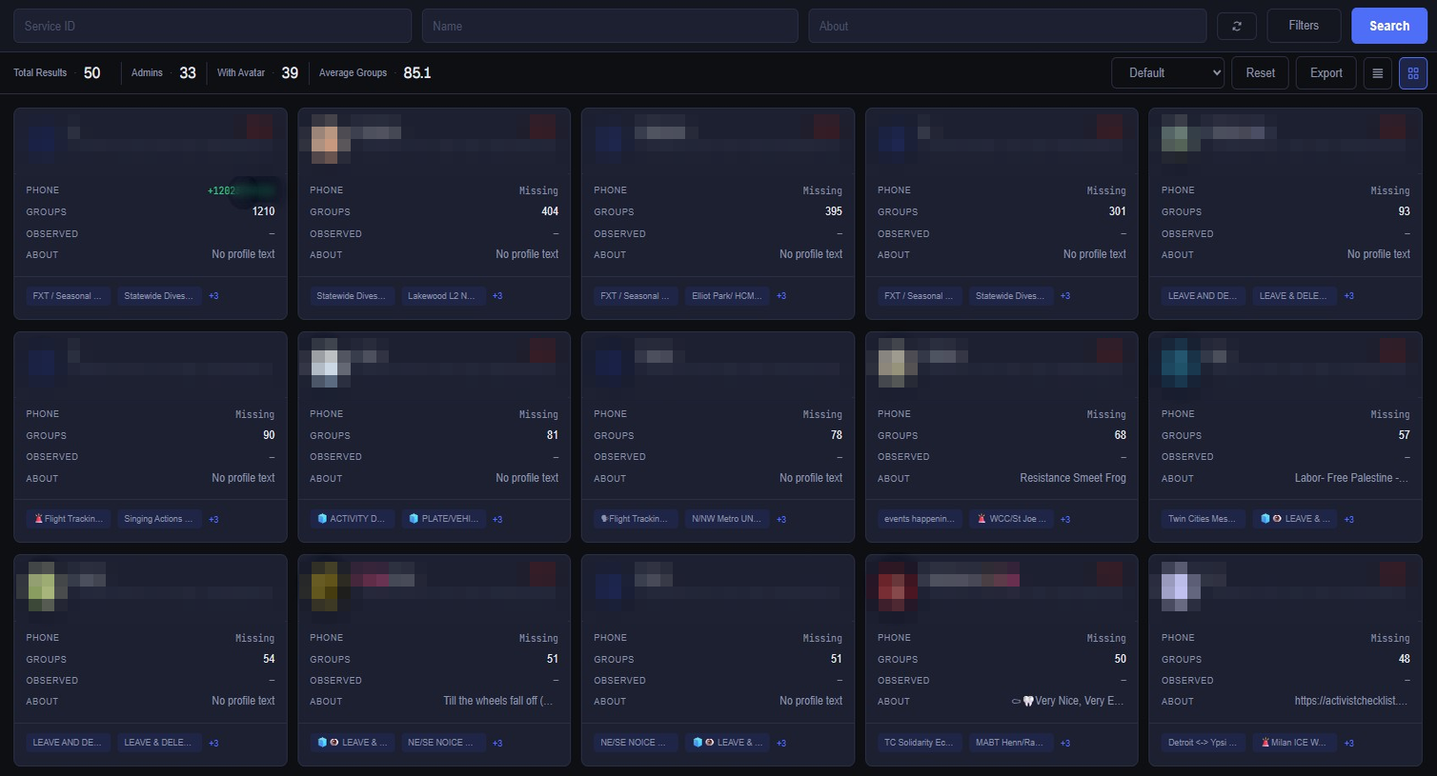Open the Filters panel
The height and width of the screenshot is (776, 1437).
pos(1303,26)
